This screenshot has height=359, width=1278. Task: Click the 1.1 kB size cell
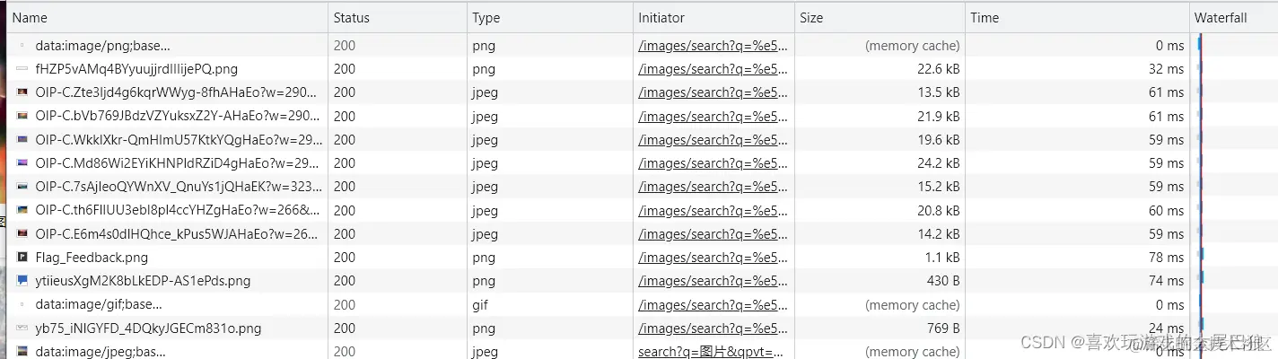tap(942, 258)
